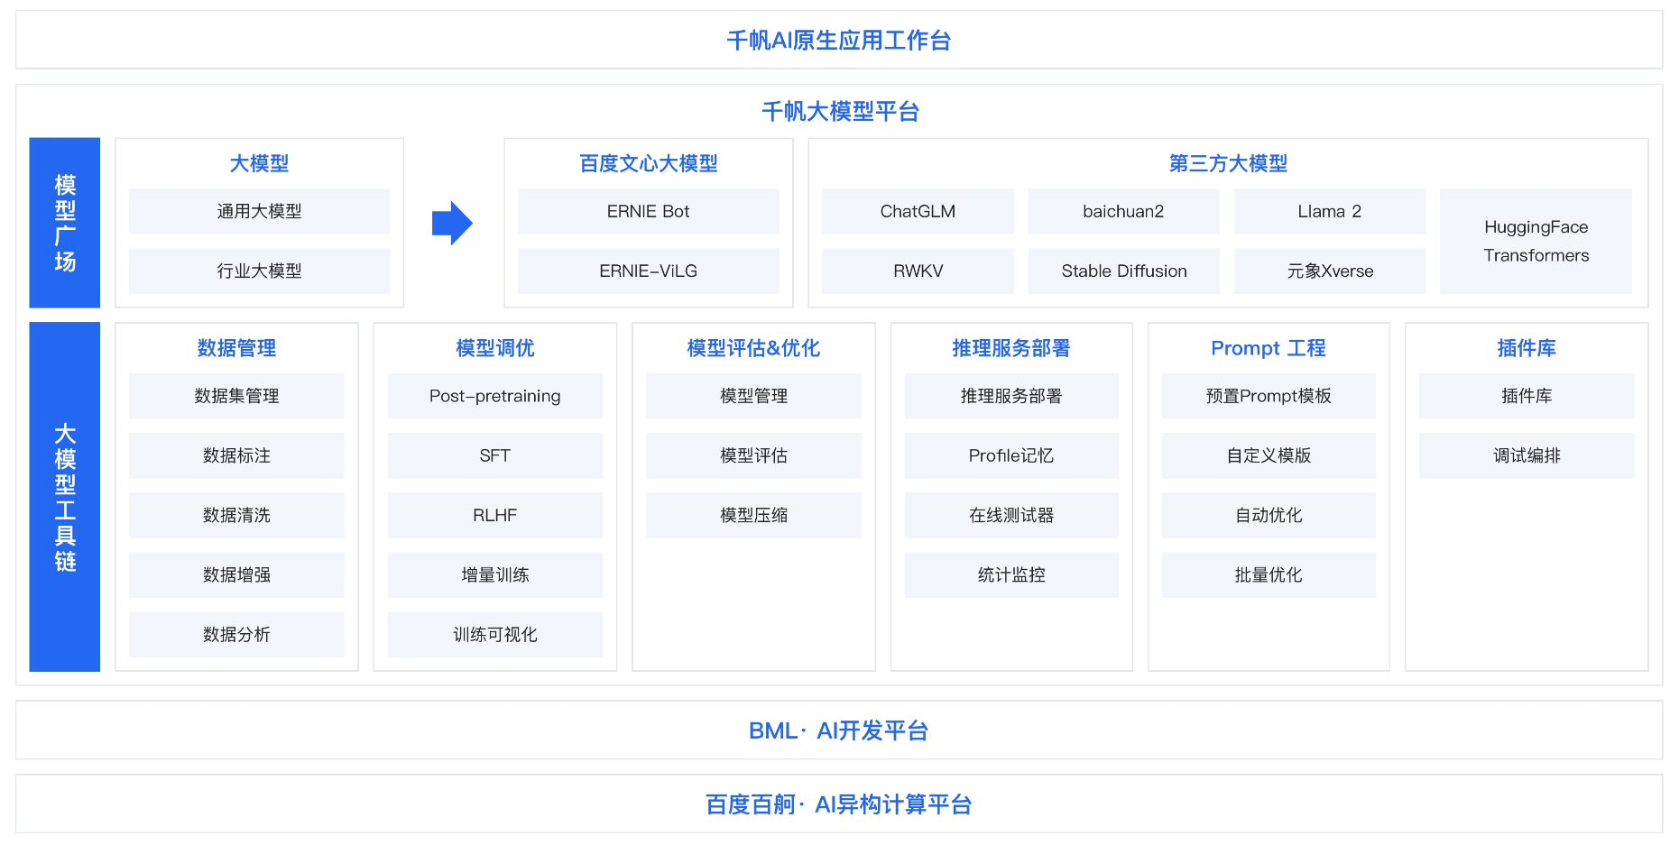
Task: Select the RWKV model box
Action: (x=918, y=271)
